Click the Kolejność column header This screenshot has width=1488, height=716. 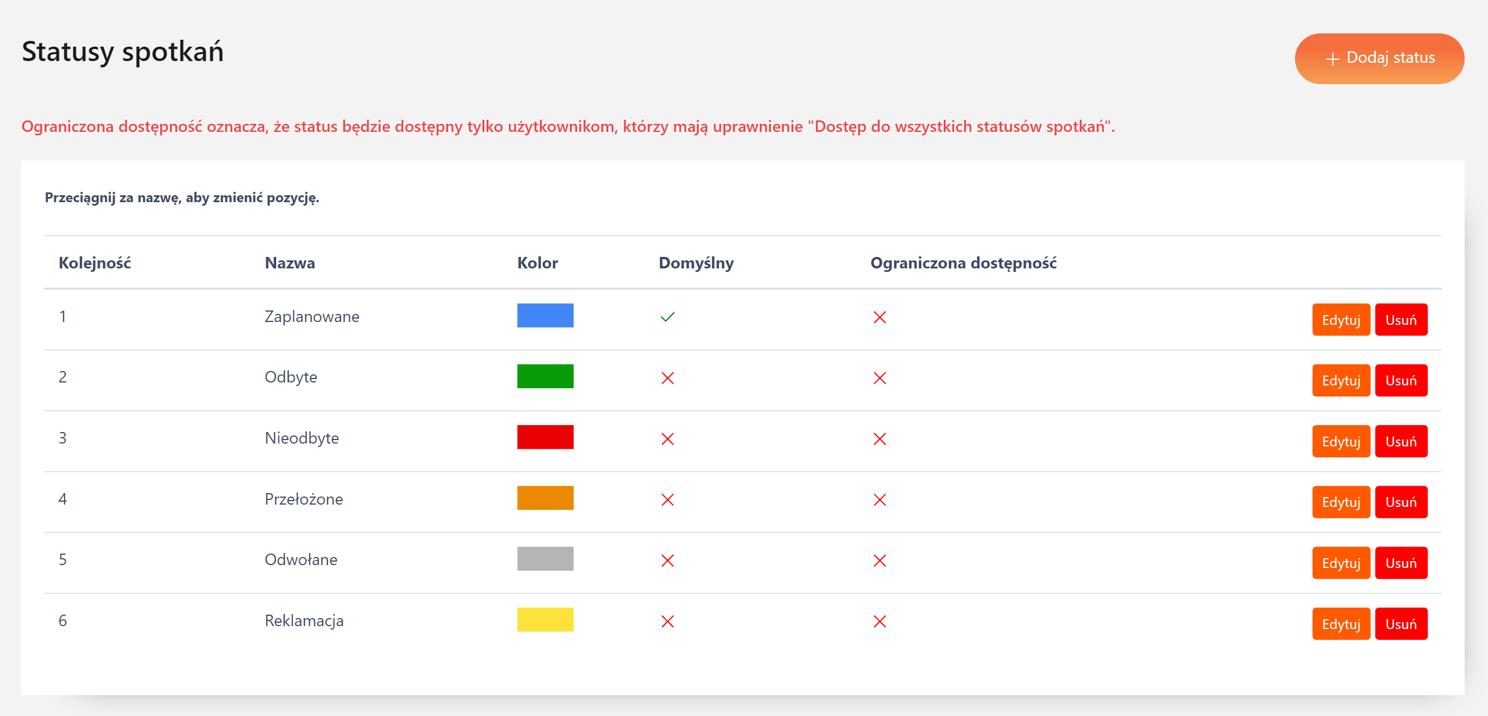pos(95,263)
